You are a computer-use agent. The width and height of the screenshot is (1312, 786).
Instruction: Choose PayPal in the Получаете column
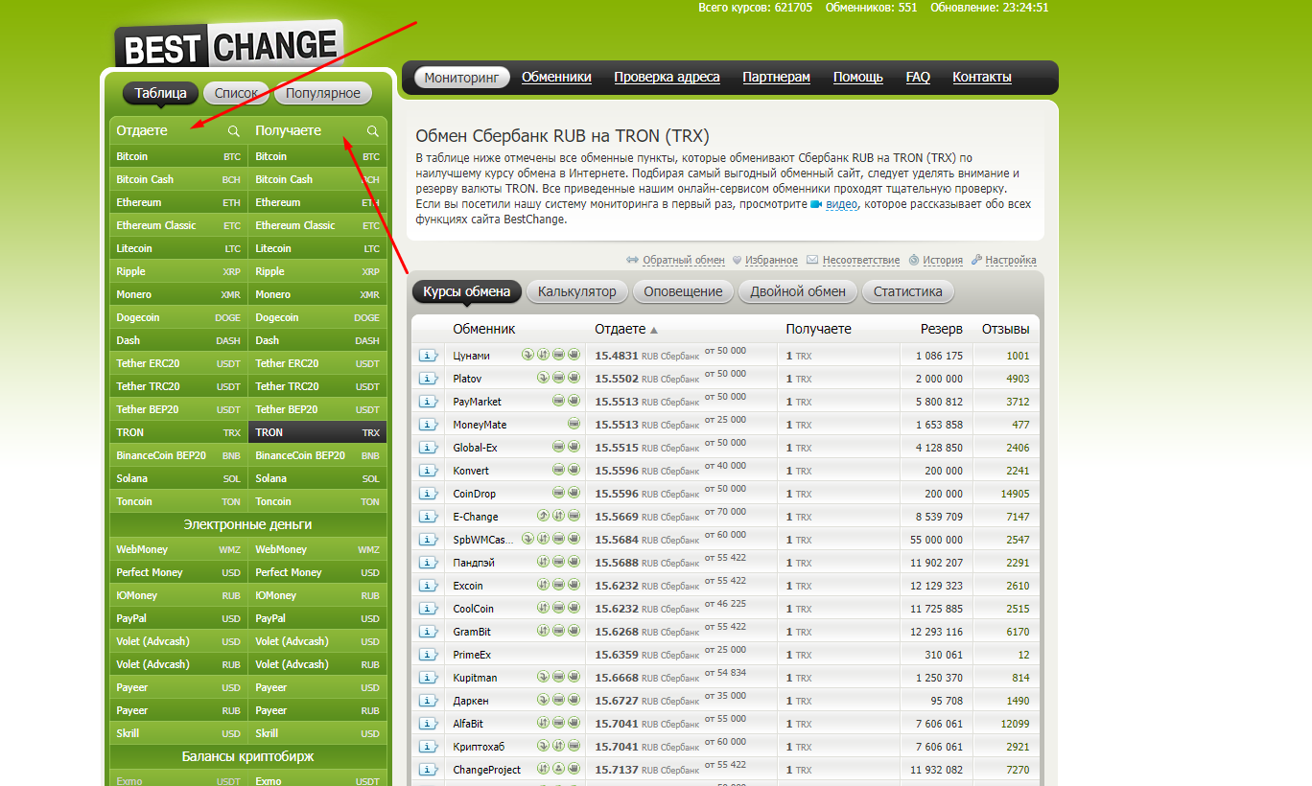[x=317, y=618]
